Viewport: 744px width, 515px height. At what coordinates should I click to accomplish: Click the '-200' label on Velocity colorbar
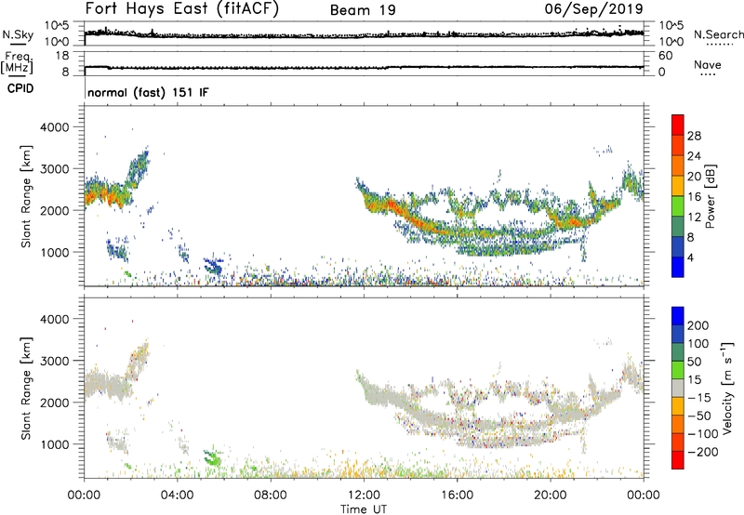[x=703, y=452]
